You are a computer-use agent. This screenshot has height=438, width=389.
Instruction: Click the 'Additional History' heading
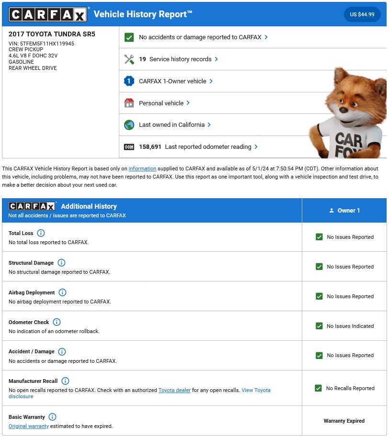89,206
